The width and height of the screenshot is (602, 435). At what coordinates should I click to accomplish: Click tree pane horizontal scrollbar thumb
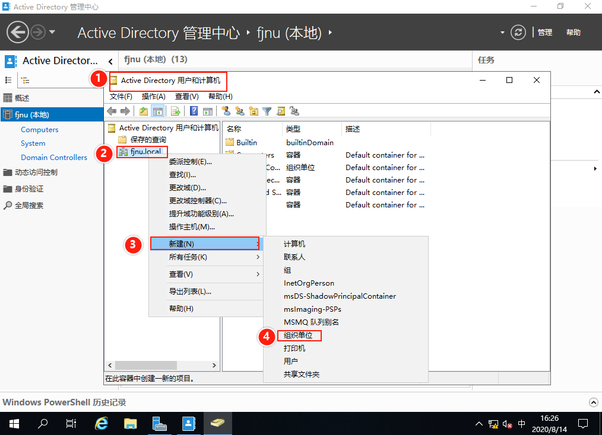tap(146, 365)
